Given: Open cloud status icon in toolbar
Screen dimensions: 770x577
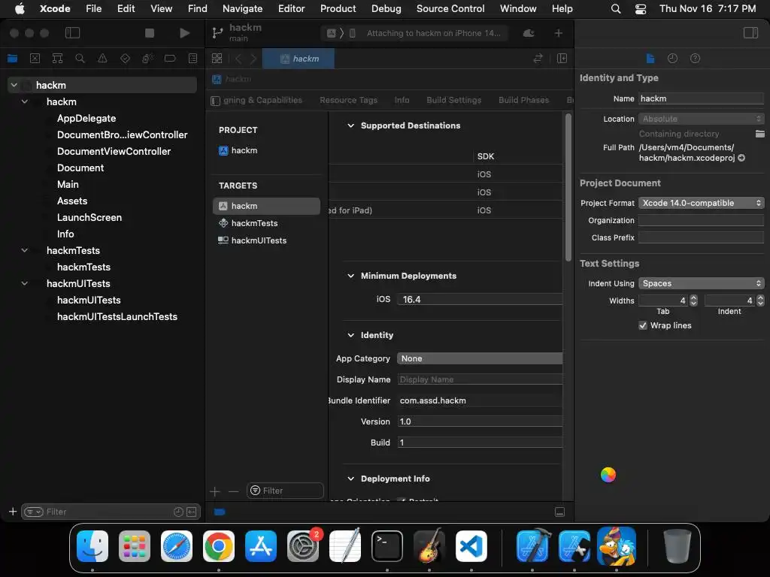Looking at the screenshot, I should 529,33.
